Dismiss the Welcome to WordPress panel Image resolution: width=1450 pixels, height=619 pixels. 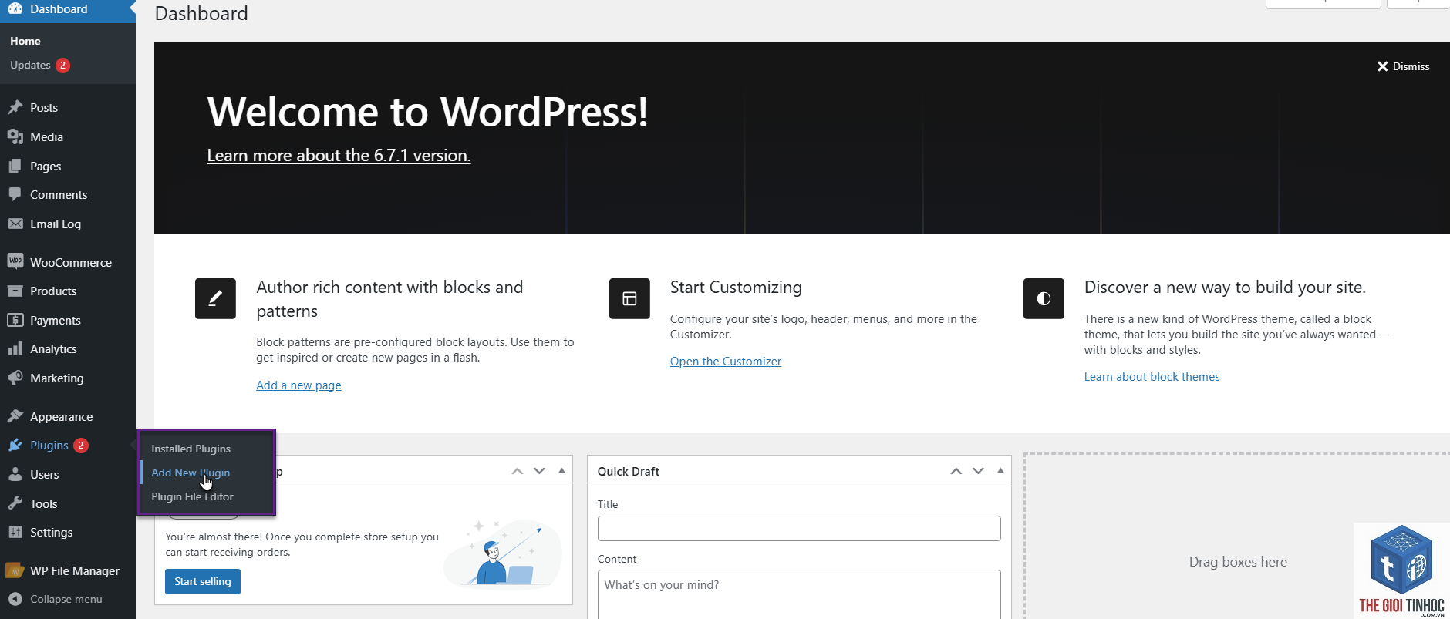(x=1404, y=66)
